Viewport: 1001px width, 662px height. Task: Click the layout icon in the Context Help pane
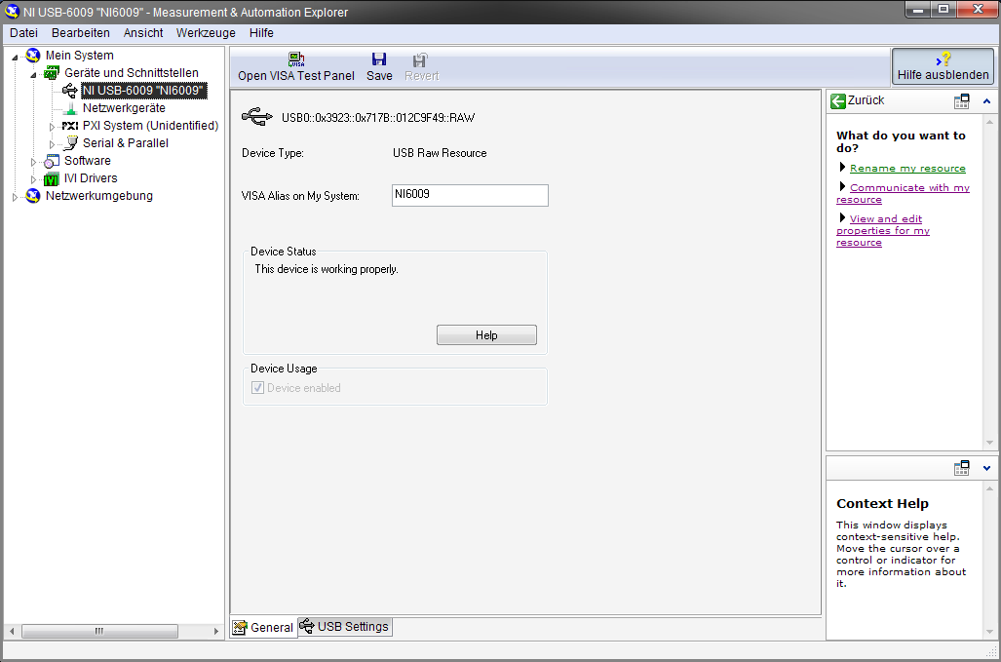(x=962, y=468)
